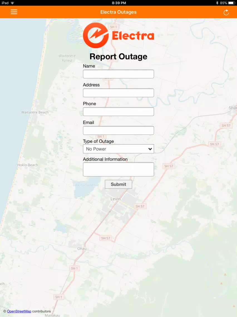
Task: Open the hamburger menu
Action: point(14,12)
